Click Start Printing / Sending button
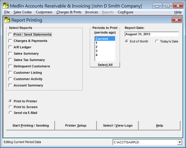The height and width of the screenshot is (148, 186). coord(31,125)
